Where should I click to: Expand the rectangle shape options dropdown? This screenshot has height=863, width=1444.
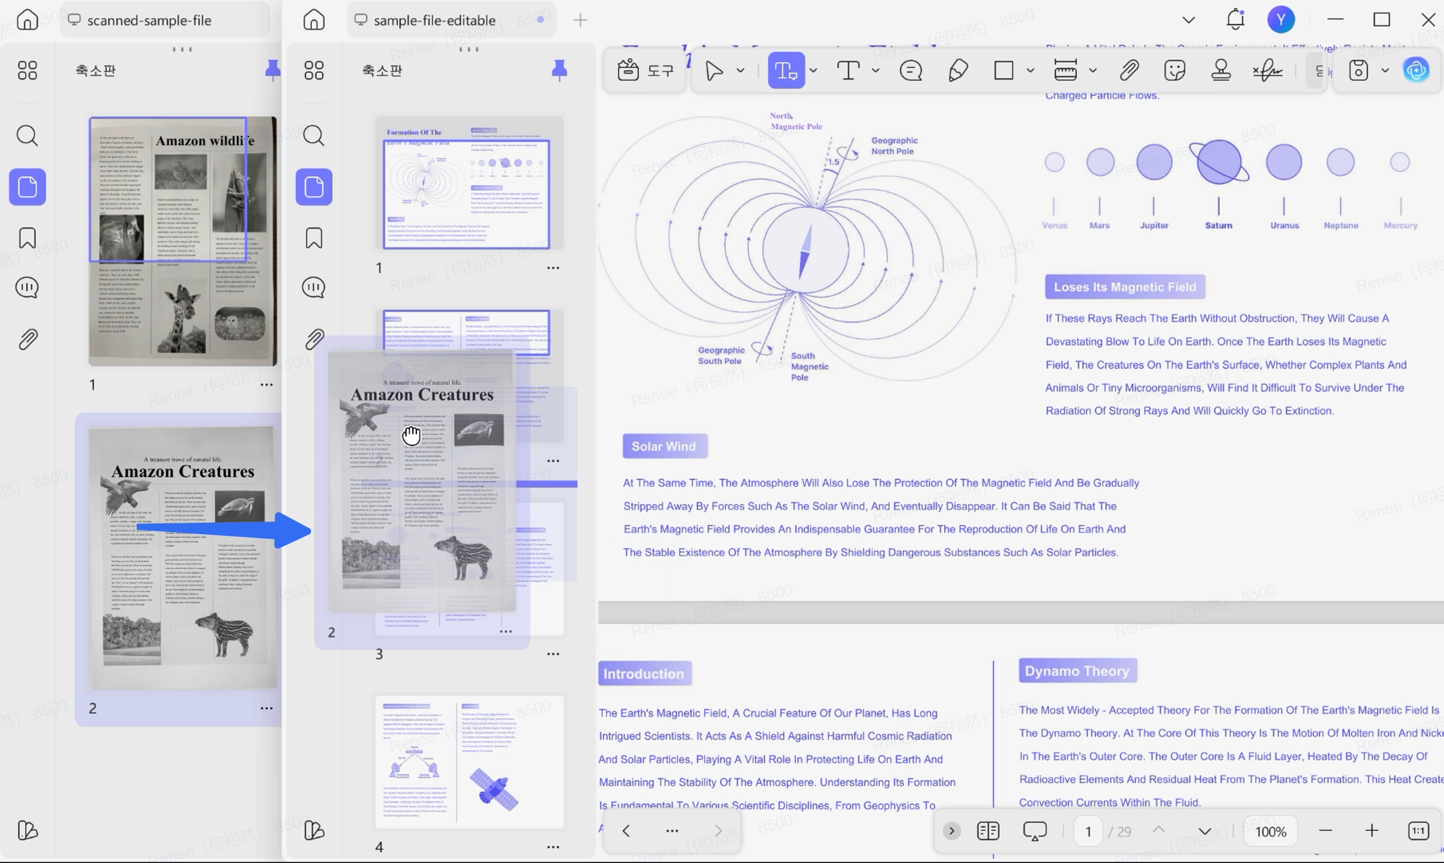1030,70
